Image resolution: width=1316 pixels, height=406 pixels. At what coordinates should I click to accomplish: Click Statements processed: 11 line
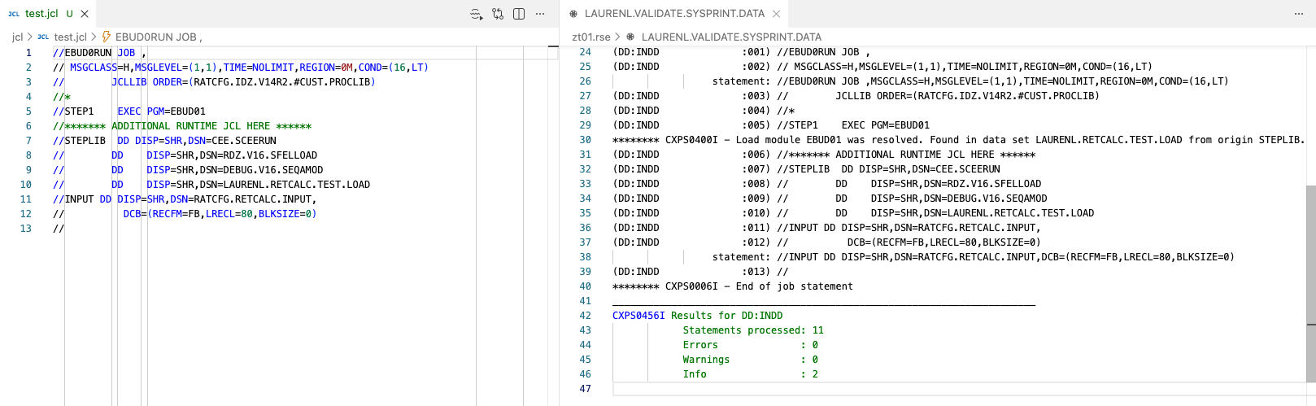753,330
